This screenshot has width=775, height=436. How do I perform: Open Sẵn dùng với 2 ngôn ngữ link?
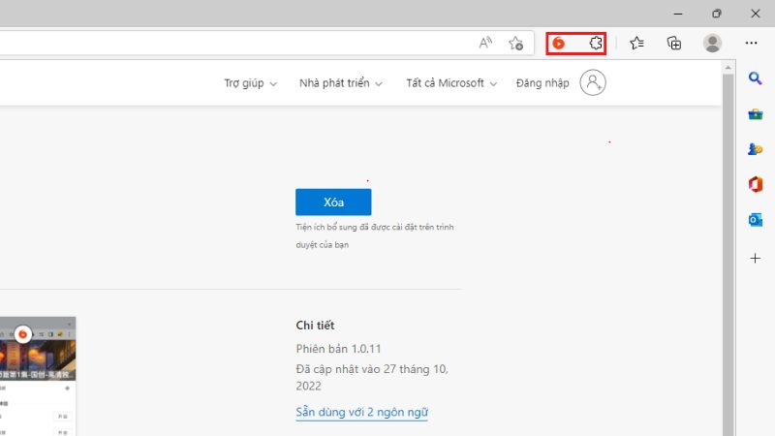coord(361,412)
